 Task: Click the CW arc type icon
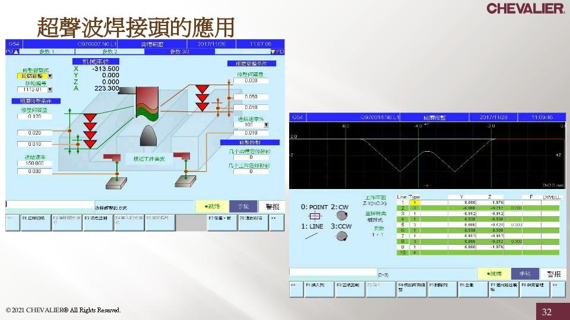pos(342,216)
